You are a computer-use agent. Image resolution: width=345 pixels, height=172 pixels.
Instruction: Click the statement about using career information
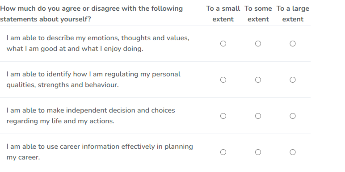[x=100, y=152]
